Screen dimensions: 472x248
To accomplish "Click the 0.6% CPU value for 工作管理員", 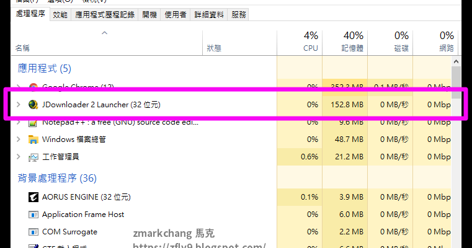I will [309, 157].
